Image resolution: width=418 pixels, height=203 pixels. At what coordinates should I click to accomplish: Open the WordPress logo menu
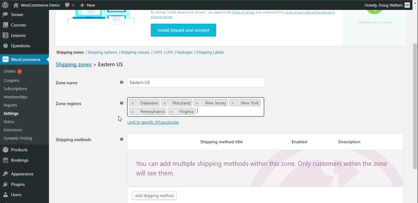[5, 5]
